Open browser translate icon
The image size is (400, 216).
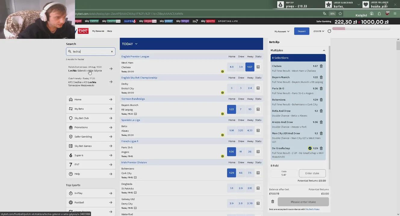click(324, 13)
